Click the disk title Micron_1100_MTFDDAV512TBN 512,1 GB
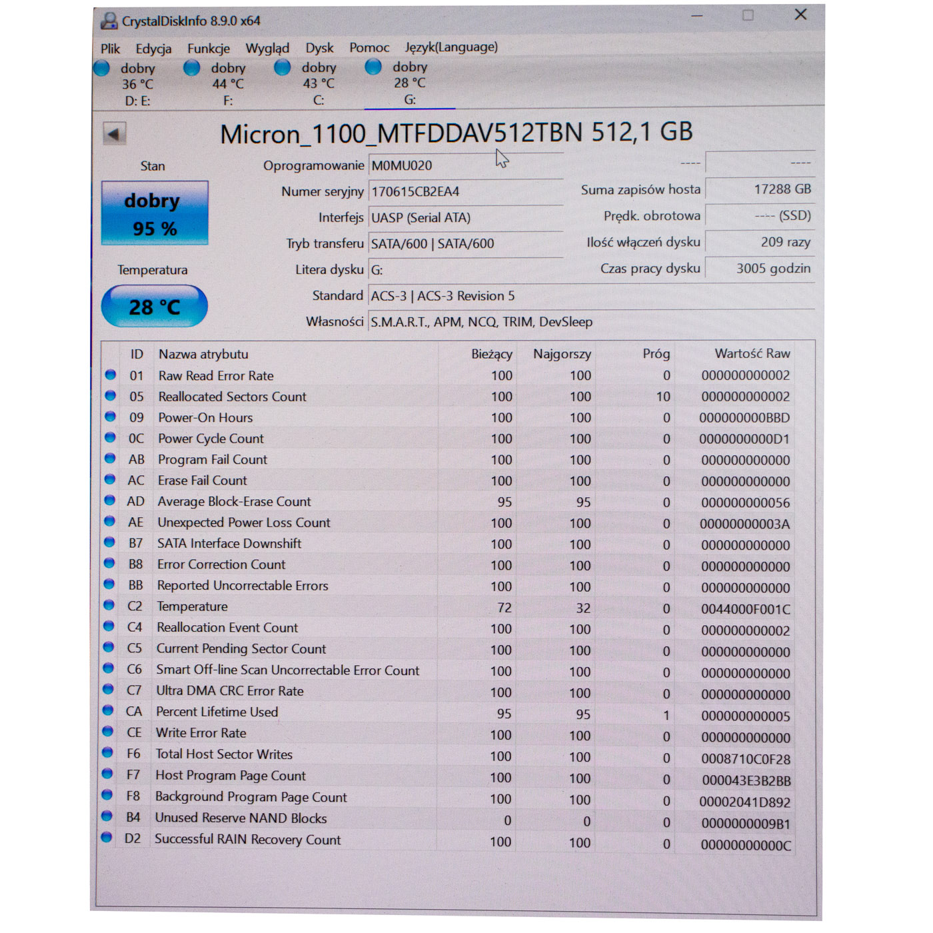The width and height of the screenshot is (933, 933). 457,133
